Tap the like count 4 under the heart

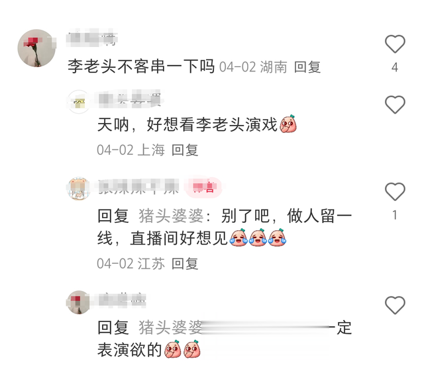click(395, 67)
